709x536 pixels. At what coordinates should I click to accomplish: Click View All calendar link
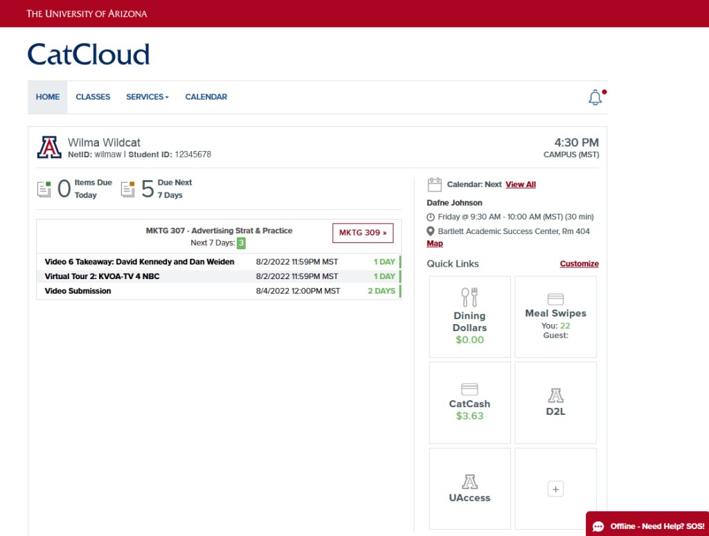pyautogui.click(x=520, y=184)
